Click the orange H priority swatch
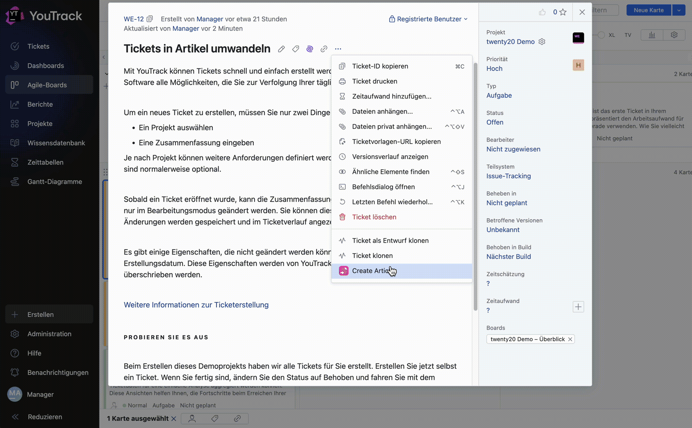This screenshot has height=428, width=692. click(x=578, y=65)
